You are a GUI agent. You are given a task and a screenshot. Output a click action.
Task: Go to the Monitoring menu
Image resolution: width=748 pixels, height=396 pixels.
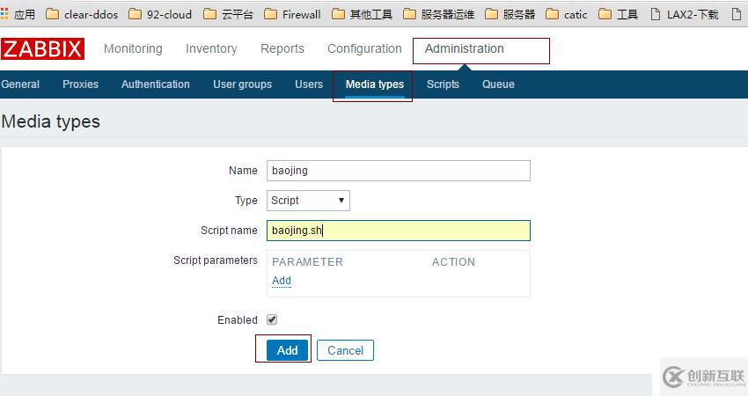click(133, 48)
